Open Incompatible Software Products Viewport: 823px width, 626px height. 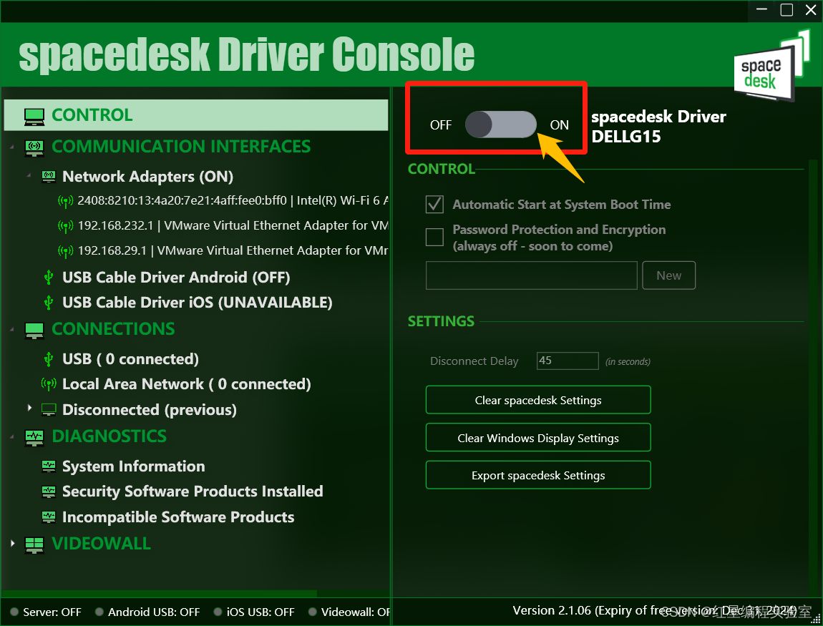(x=178, y=517)
